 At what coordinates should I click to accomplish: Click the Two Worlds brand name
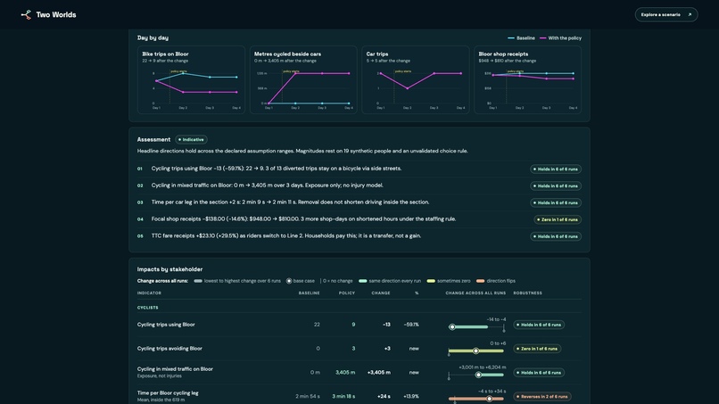[x=56, y=14]
